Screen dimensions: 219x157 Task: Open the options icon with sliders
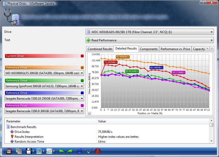pyautogui.click(x=9, y=151)
